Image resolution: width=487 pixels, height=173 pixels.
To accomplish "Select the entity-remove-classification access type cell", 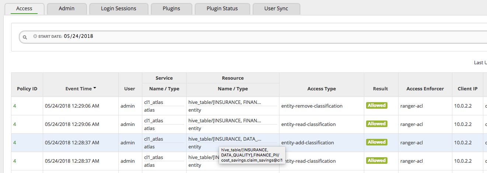I will point(312,106).
